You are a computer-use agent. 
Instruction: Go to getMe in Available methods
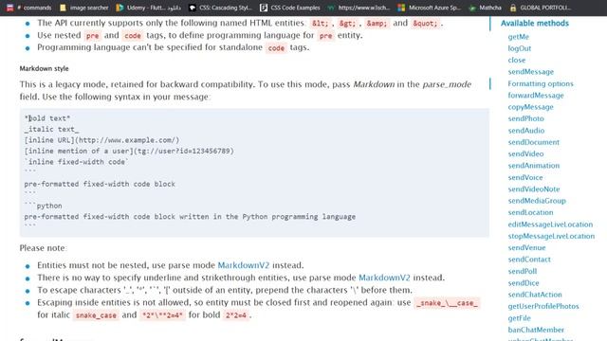(x=519, y=37)
